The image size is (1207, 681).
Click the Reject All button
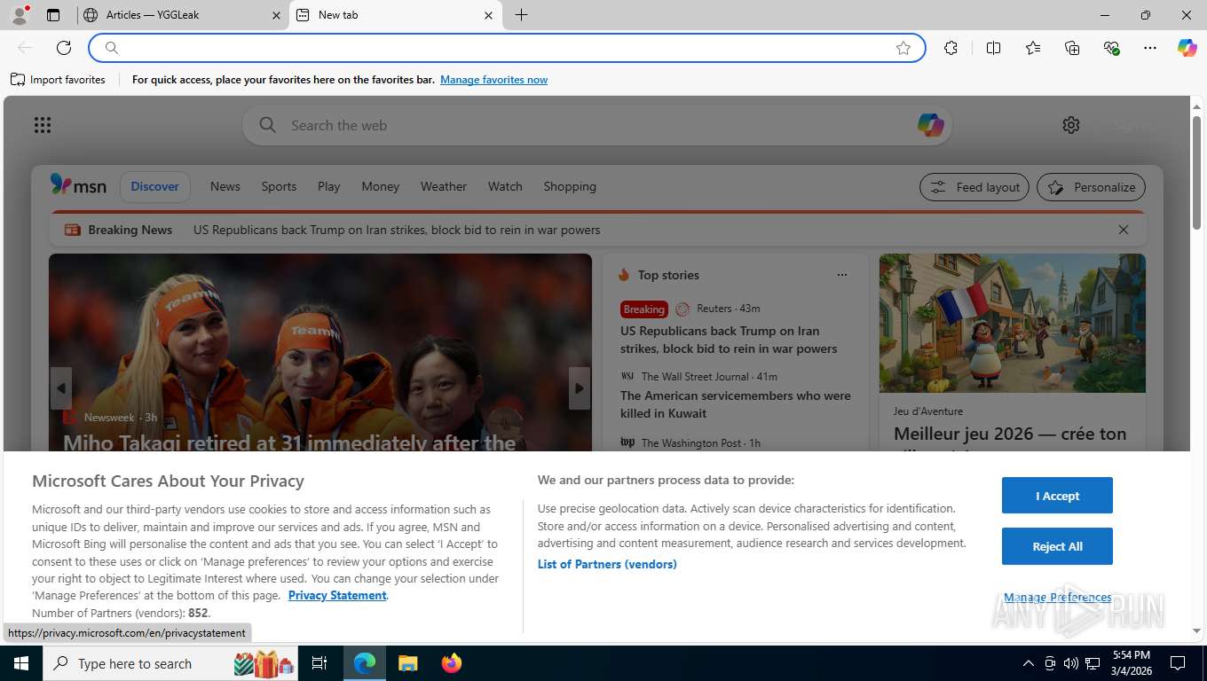point(1057,546)
